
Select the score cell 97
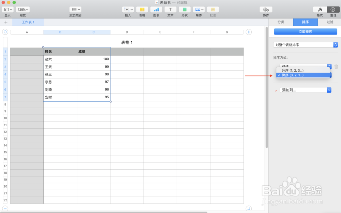(93, 82)
